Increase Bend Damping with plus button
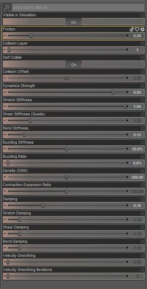Screen dimensions: 147x289 127,248
